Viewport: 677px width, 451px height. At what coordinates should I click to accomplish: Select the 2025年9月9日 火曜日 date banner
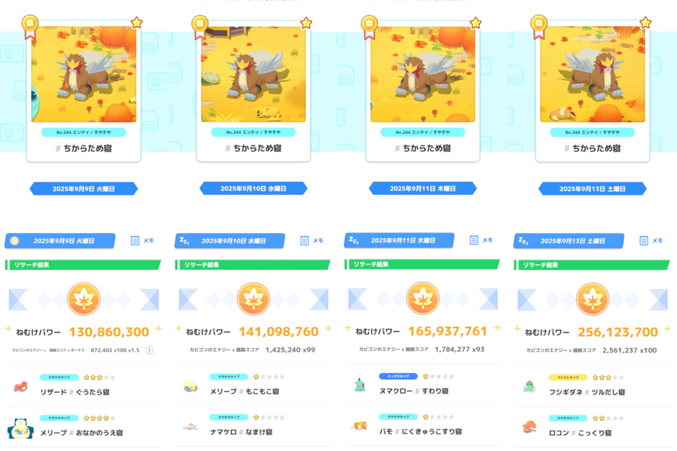pyautogui.click(x=84, y=189)
